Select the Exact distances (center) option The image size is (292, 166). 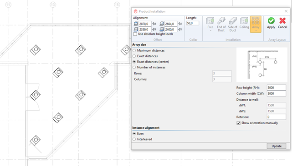(x=134, y=62)
